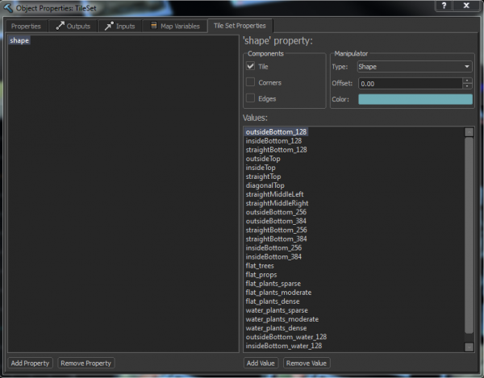Select the outsideBottom_384 value

(276, 221)
